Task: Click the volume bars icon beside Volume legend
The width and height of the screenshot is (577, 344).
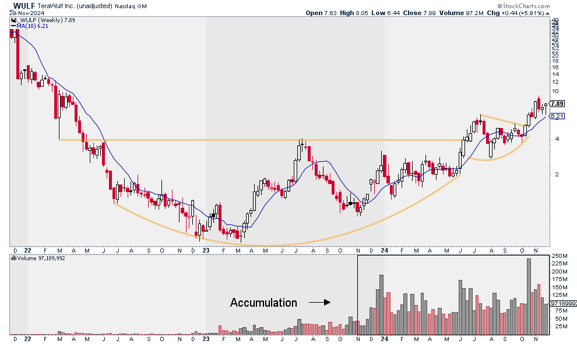Action: [x=13, y=258]
